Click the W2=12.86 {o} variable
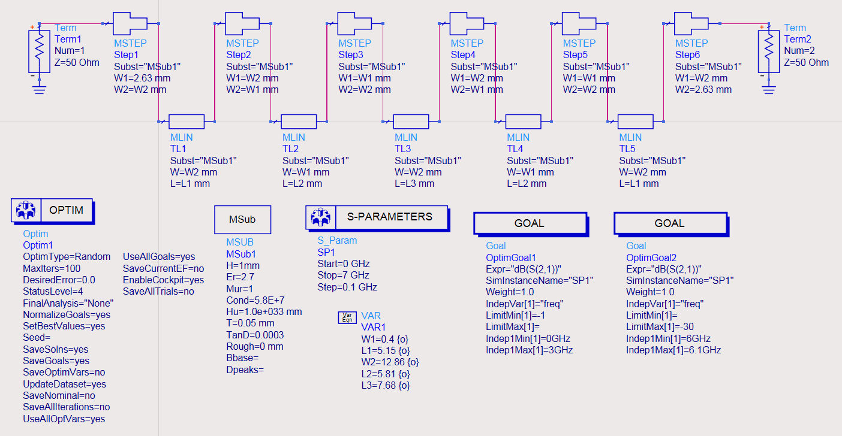Viewport: 842px width, 436px height. click(x=390, y=362)
